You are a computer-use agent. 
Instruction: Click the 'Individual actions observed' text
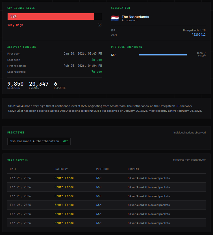[190, 133]
